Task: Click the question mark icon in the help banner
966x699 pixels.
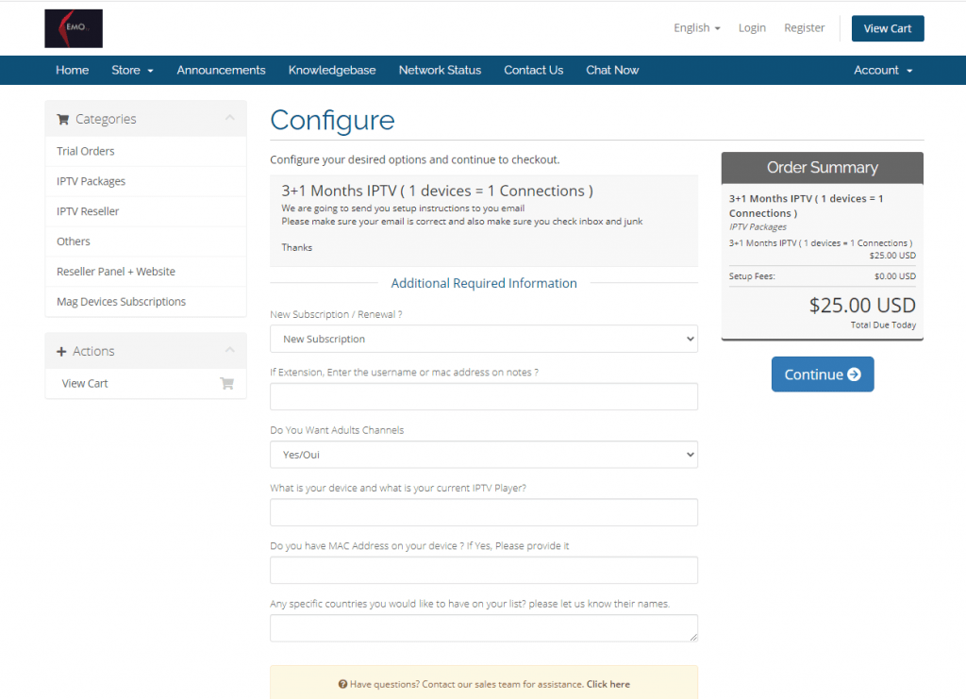Action: 342,684
